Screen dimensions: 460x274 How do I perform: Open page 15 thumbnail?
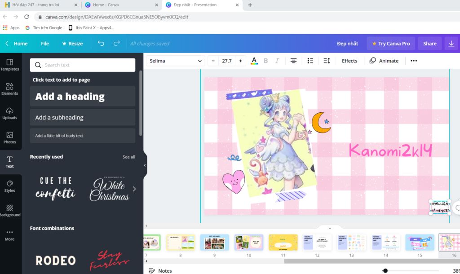[x=420, y=242]
